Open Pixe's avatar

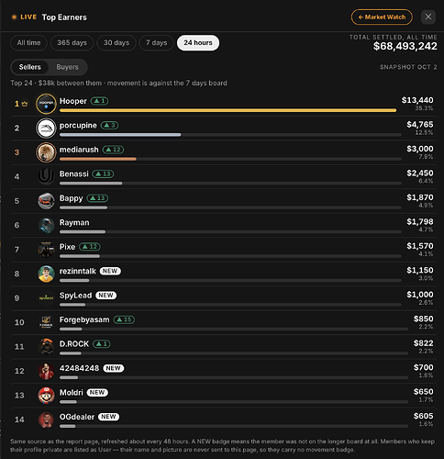pos(46,250)
